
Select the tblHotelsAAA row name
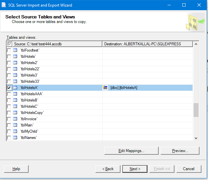tap(32, 94)
